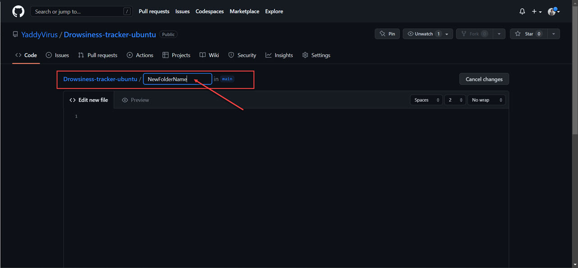Screen dimensions: 578x268
Task: Open the Actions tab
Action: (x=140, y=55)
